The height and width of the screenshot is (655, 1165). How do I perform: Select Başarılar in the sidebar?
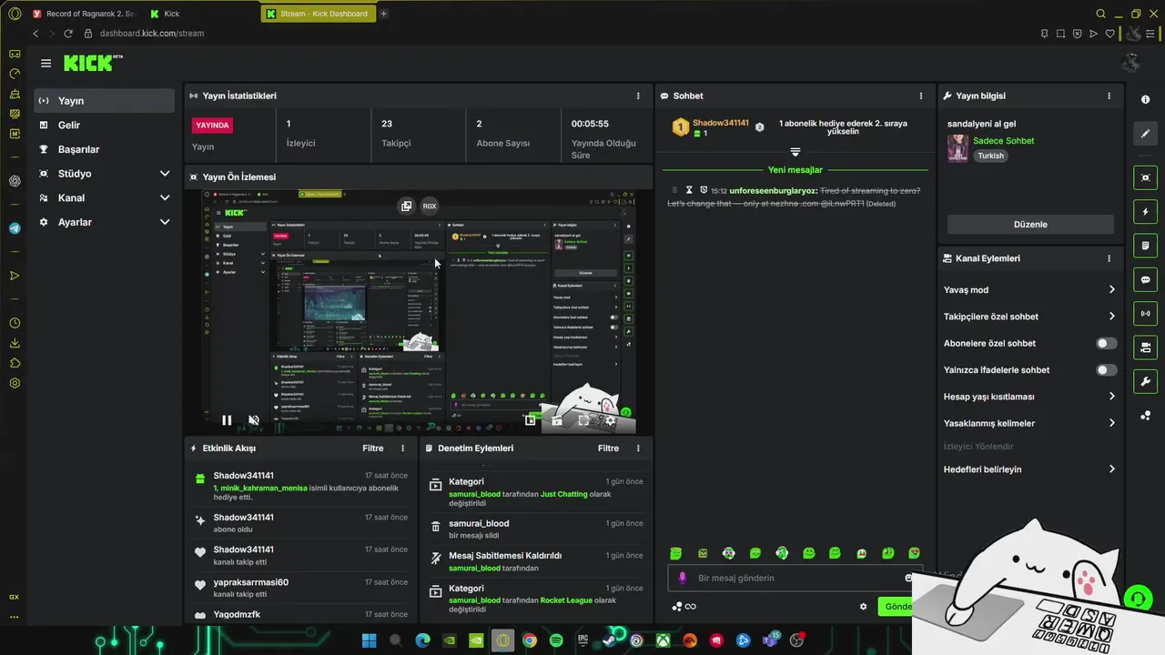click(x=105, y=149)
